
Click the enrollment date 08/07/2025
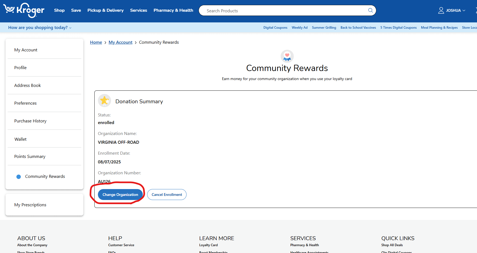[109, 162]
